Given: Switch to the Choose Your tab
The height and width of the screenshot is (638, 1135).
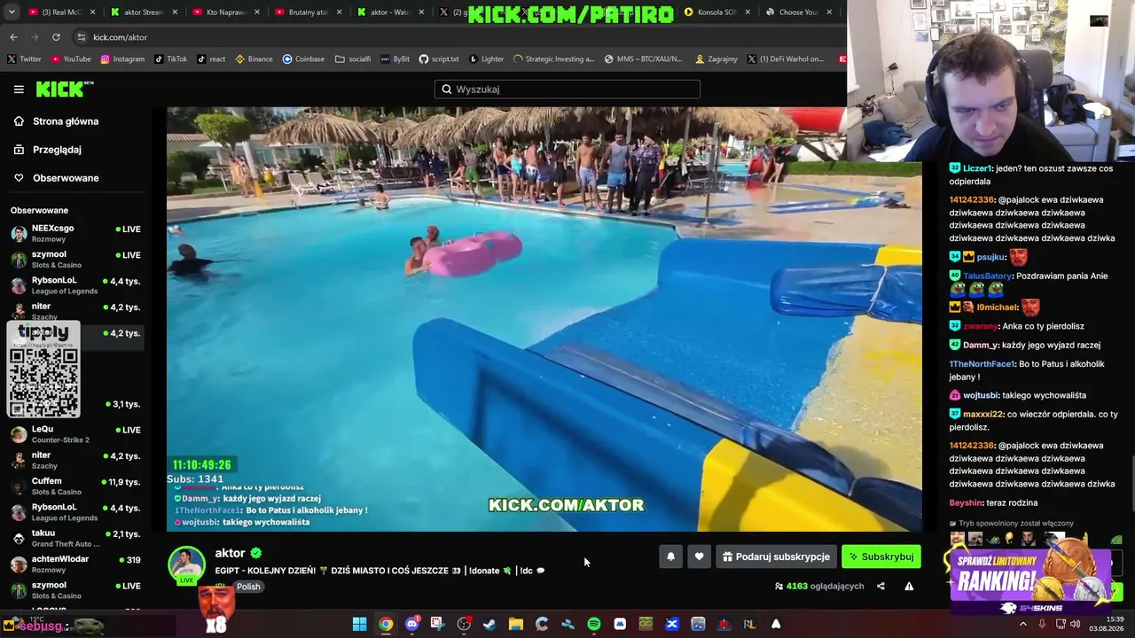Looking at the screenshot, I should coord(798,12).
